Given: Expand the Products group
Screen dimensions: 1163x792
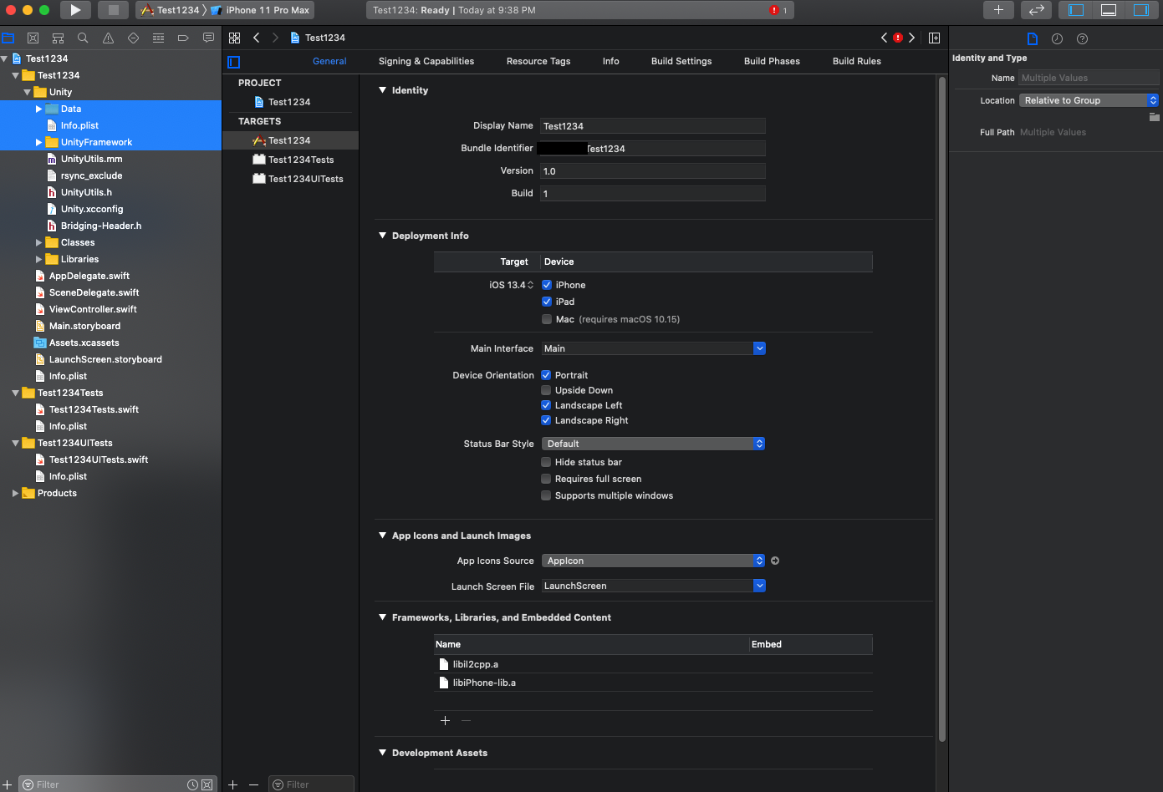Looking at the screenshot, I should (15, 493).
